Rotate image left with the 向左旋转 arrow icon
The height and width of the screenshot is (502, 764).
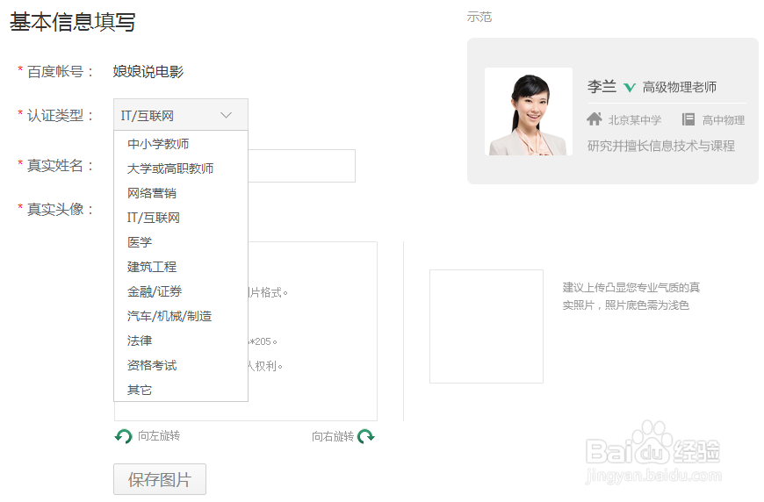pyautogui.click(x=123, y=436)
